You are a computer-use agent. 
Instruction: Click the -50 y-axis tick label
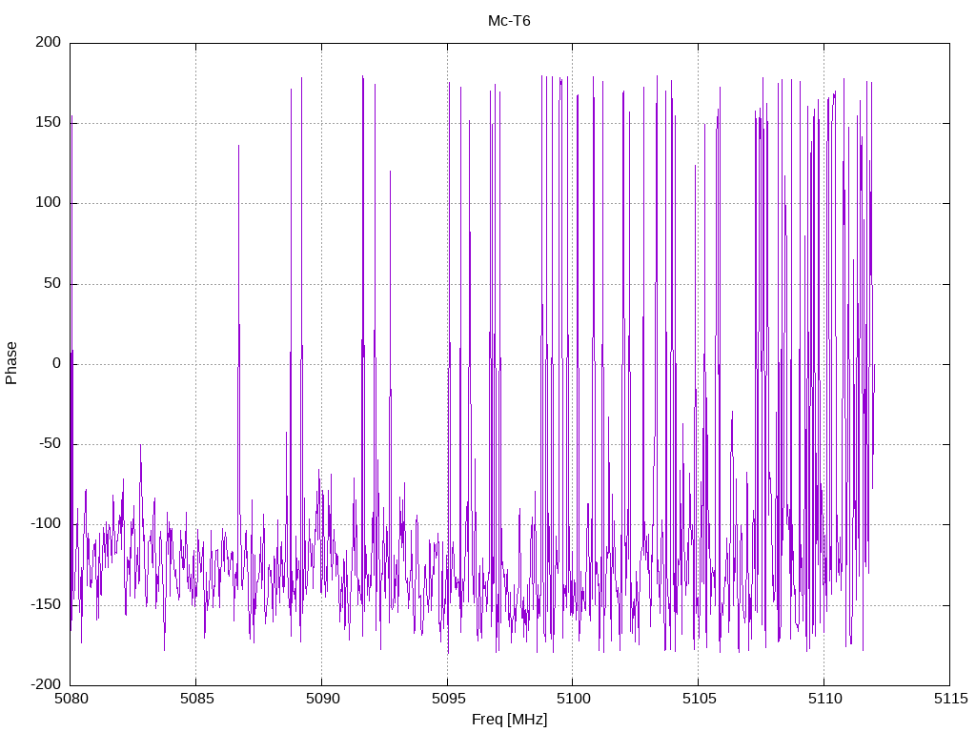[x=51, y=444]
